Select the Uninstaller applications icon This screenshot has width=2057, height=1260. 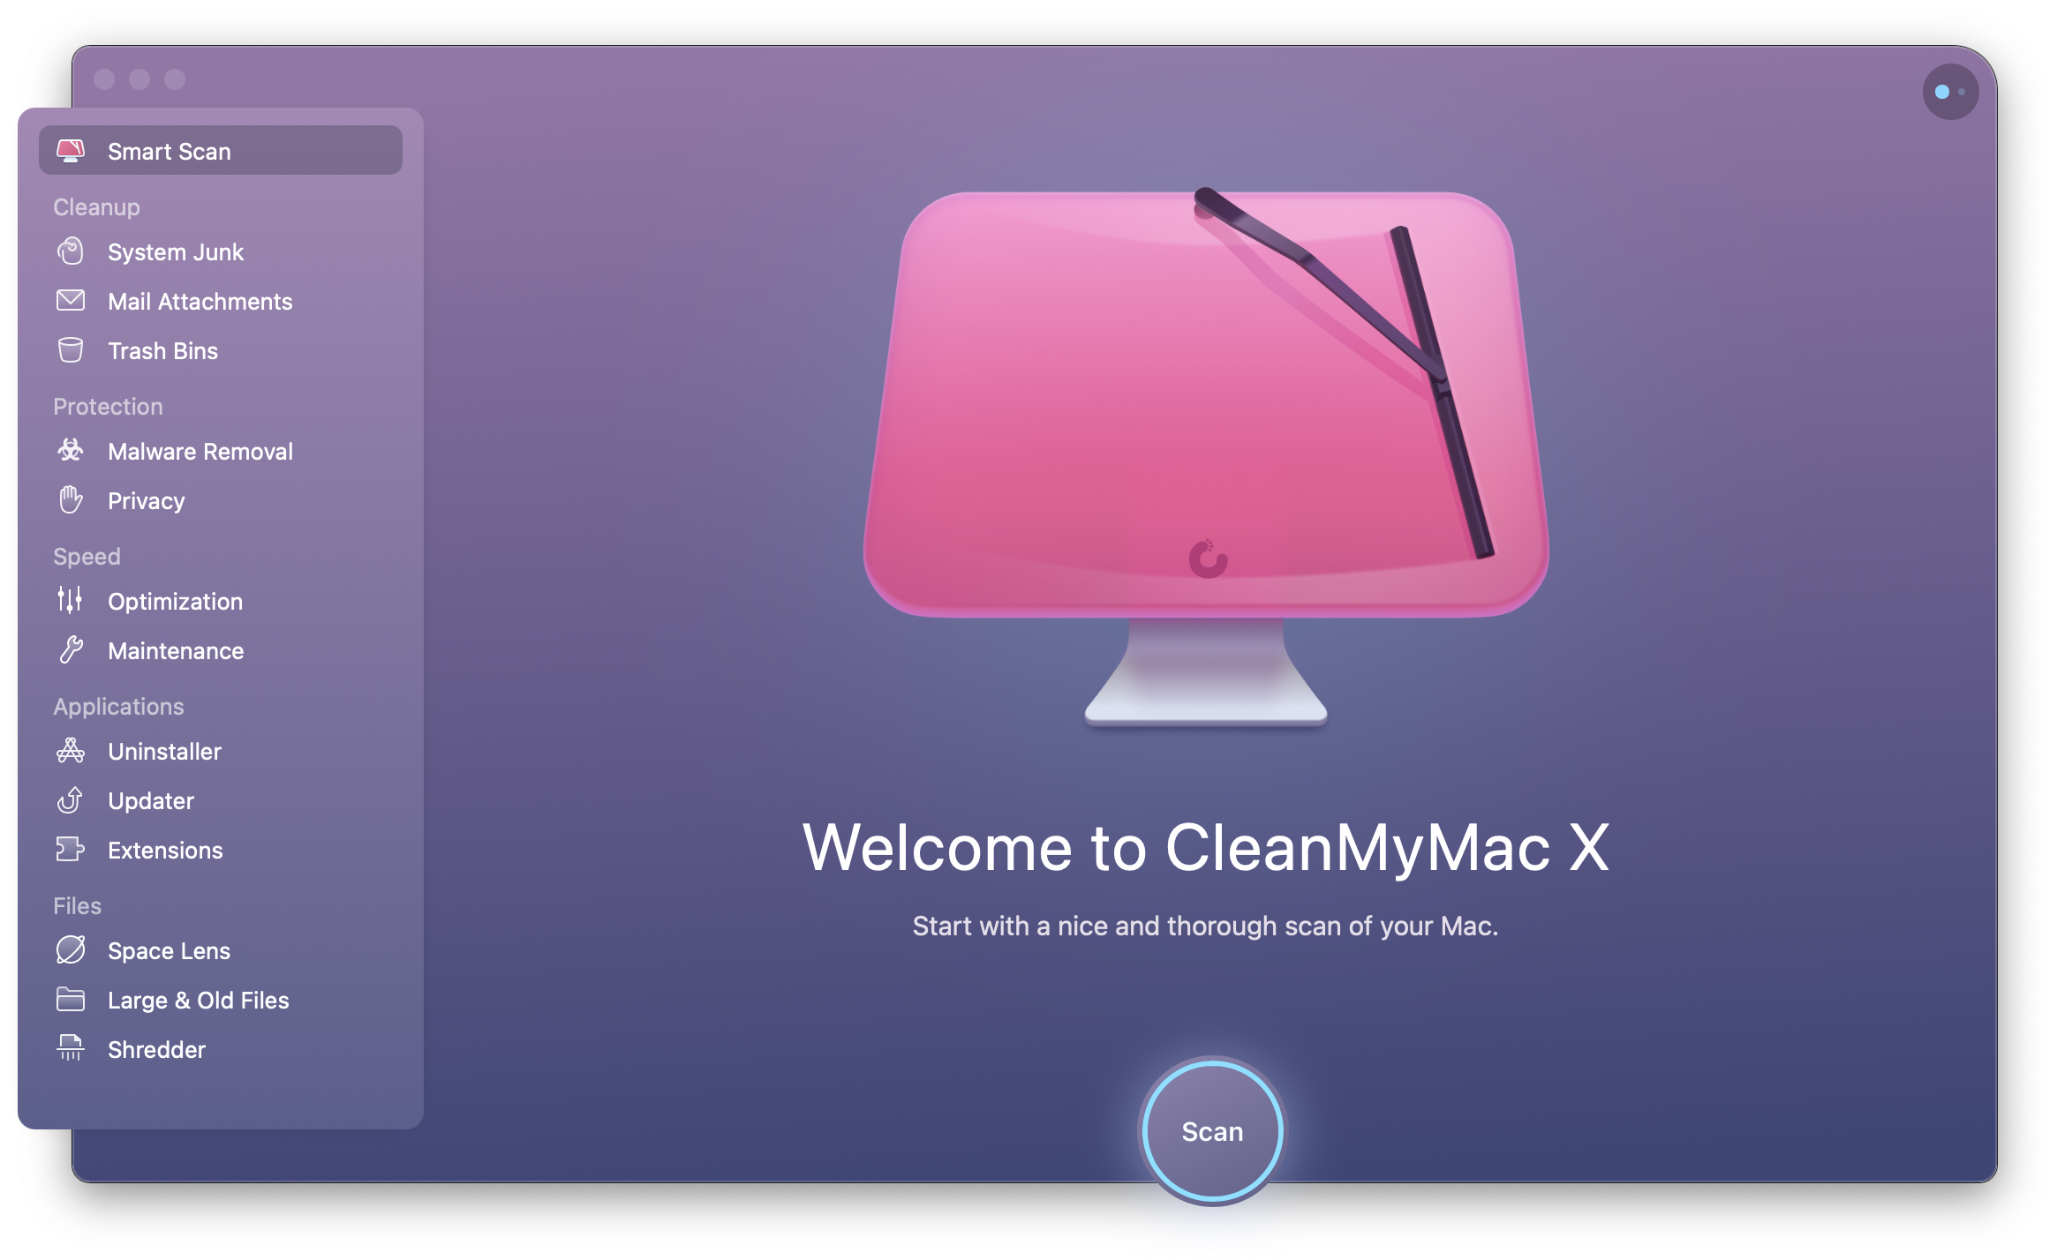coord(71,750)
